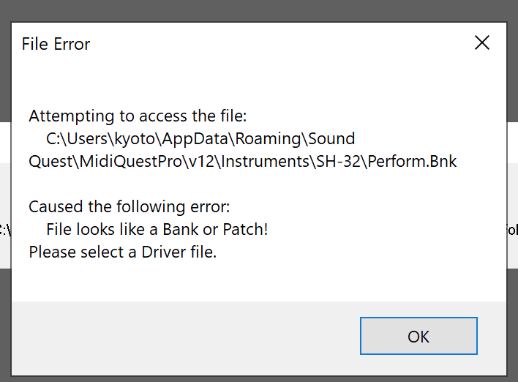Click the dimmed background window behind the dialog
Viewport: 518px width, 382px height.
pos(256,9)
